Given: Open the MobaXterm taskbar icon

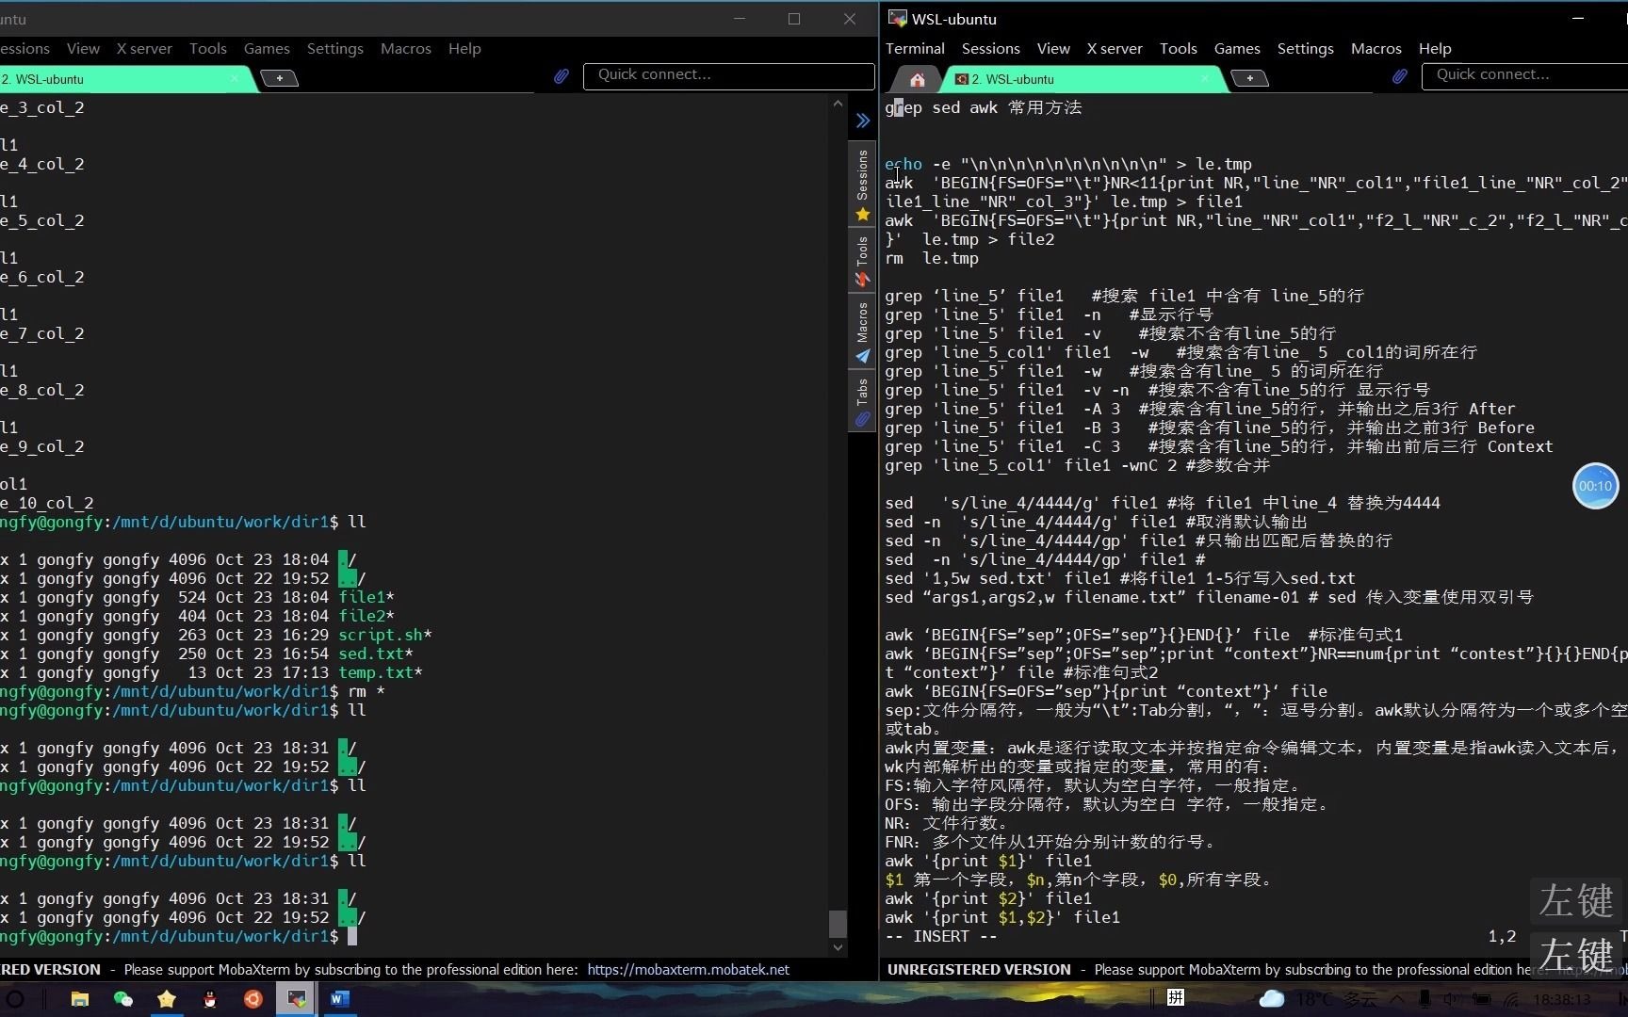Looking at the screenshot, I should click(297, 999).
